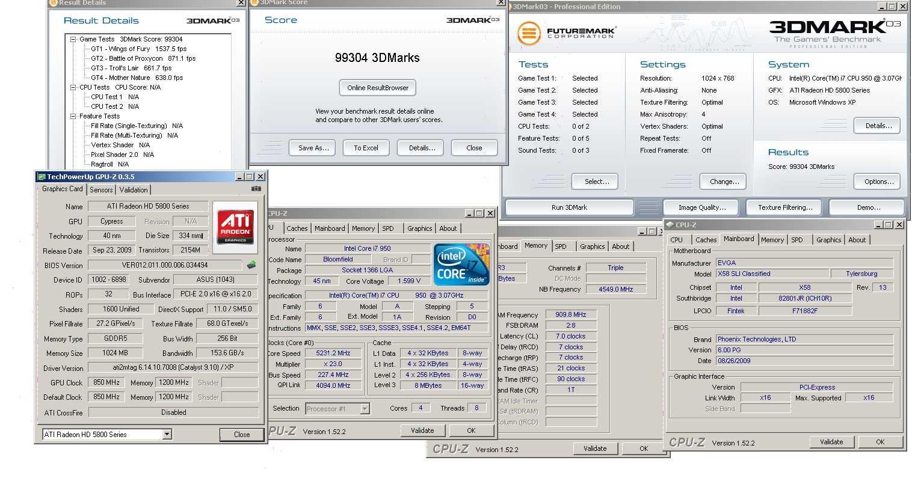
Task: Open About tab in the Memory CPU-Z window
Action: (620, 246)
